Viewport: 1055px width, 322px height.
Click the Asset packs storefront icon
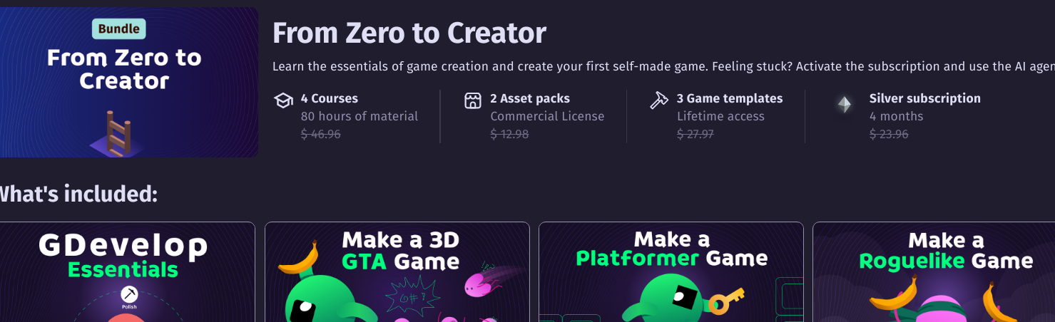(x=473, y=100)
